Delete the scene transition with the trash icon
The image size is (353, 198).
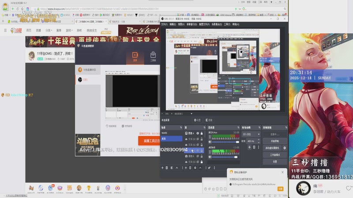coord(254,147)
